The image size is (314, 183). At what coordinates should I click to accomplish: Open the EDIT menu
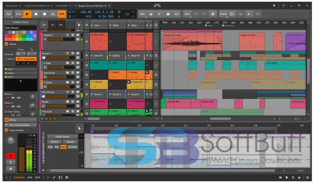187,14
